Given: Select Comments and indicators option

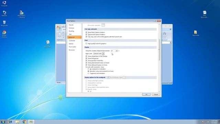Looking at the screenshot, I should 88,73.
